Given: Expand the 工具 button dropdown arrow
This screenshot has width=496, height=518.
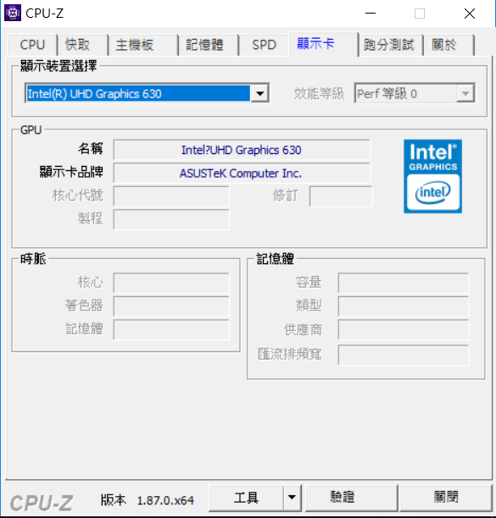Looking at the screenshot, I should 292,498.
